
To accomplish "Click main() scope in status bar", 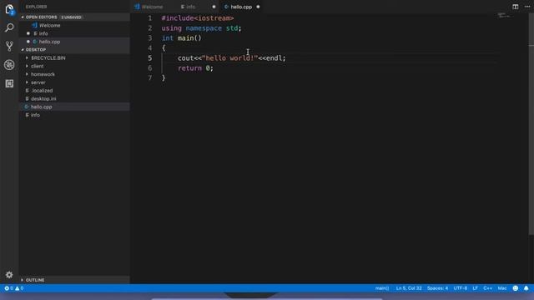I will 382,288.
